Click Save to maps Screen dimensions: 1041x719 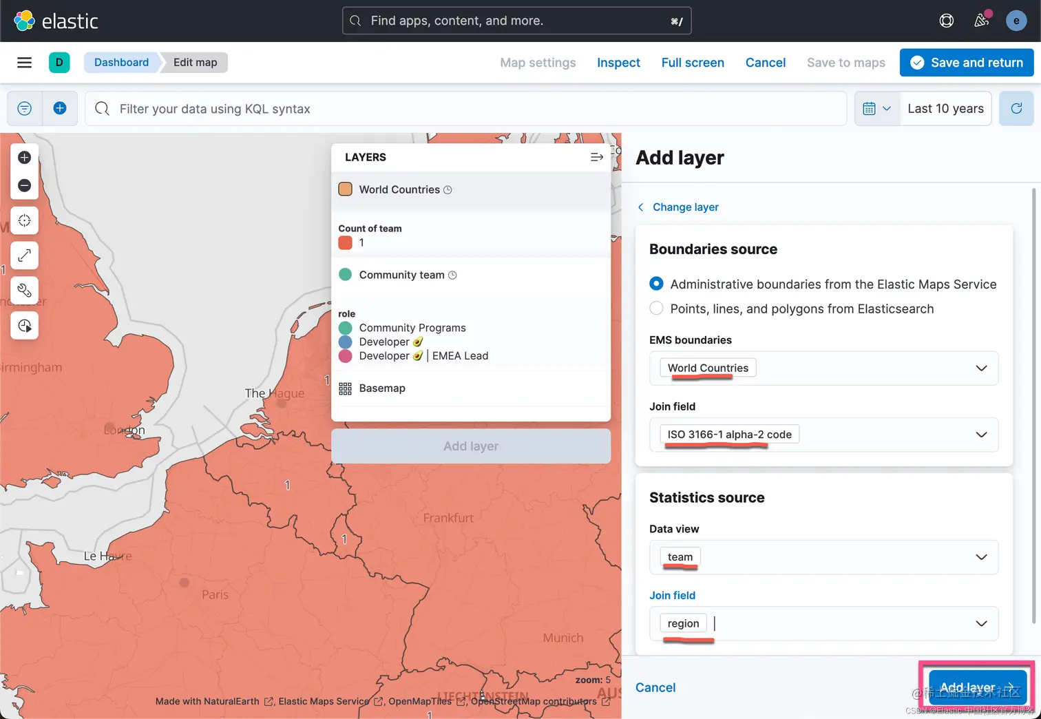(x=846, y=63)
